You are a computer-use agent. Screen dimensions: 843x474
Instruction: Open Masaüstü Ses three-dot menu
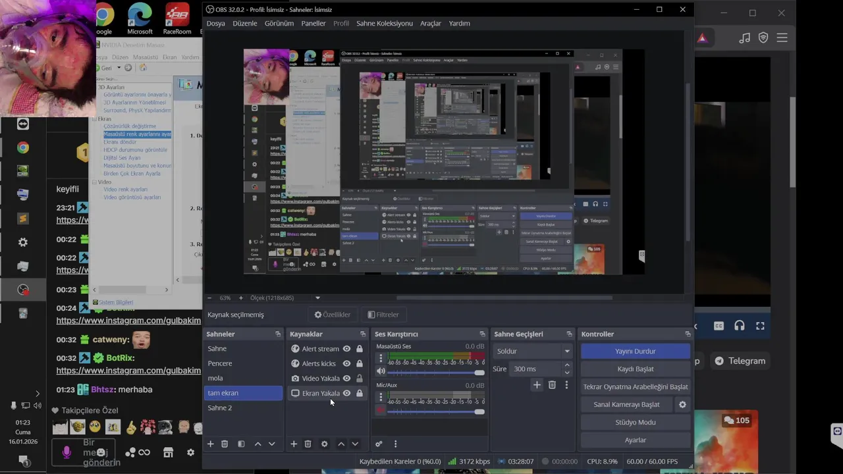coord(380,359)
